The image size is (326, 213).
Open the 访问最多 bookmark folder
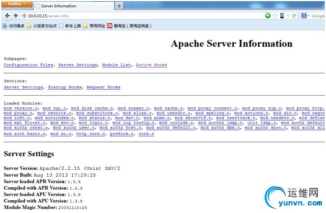(13, 26)
